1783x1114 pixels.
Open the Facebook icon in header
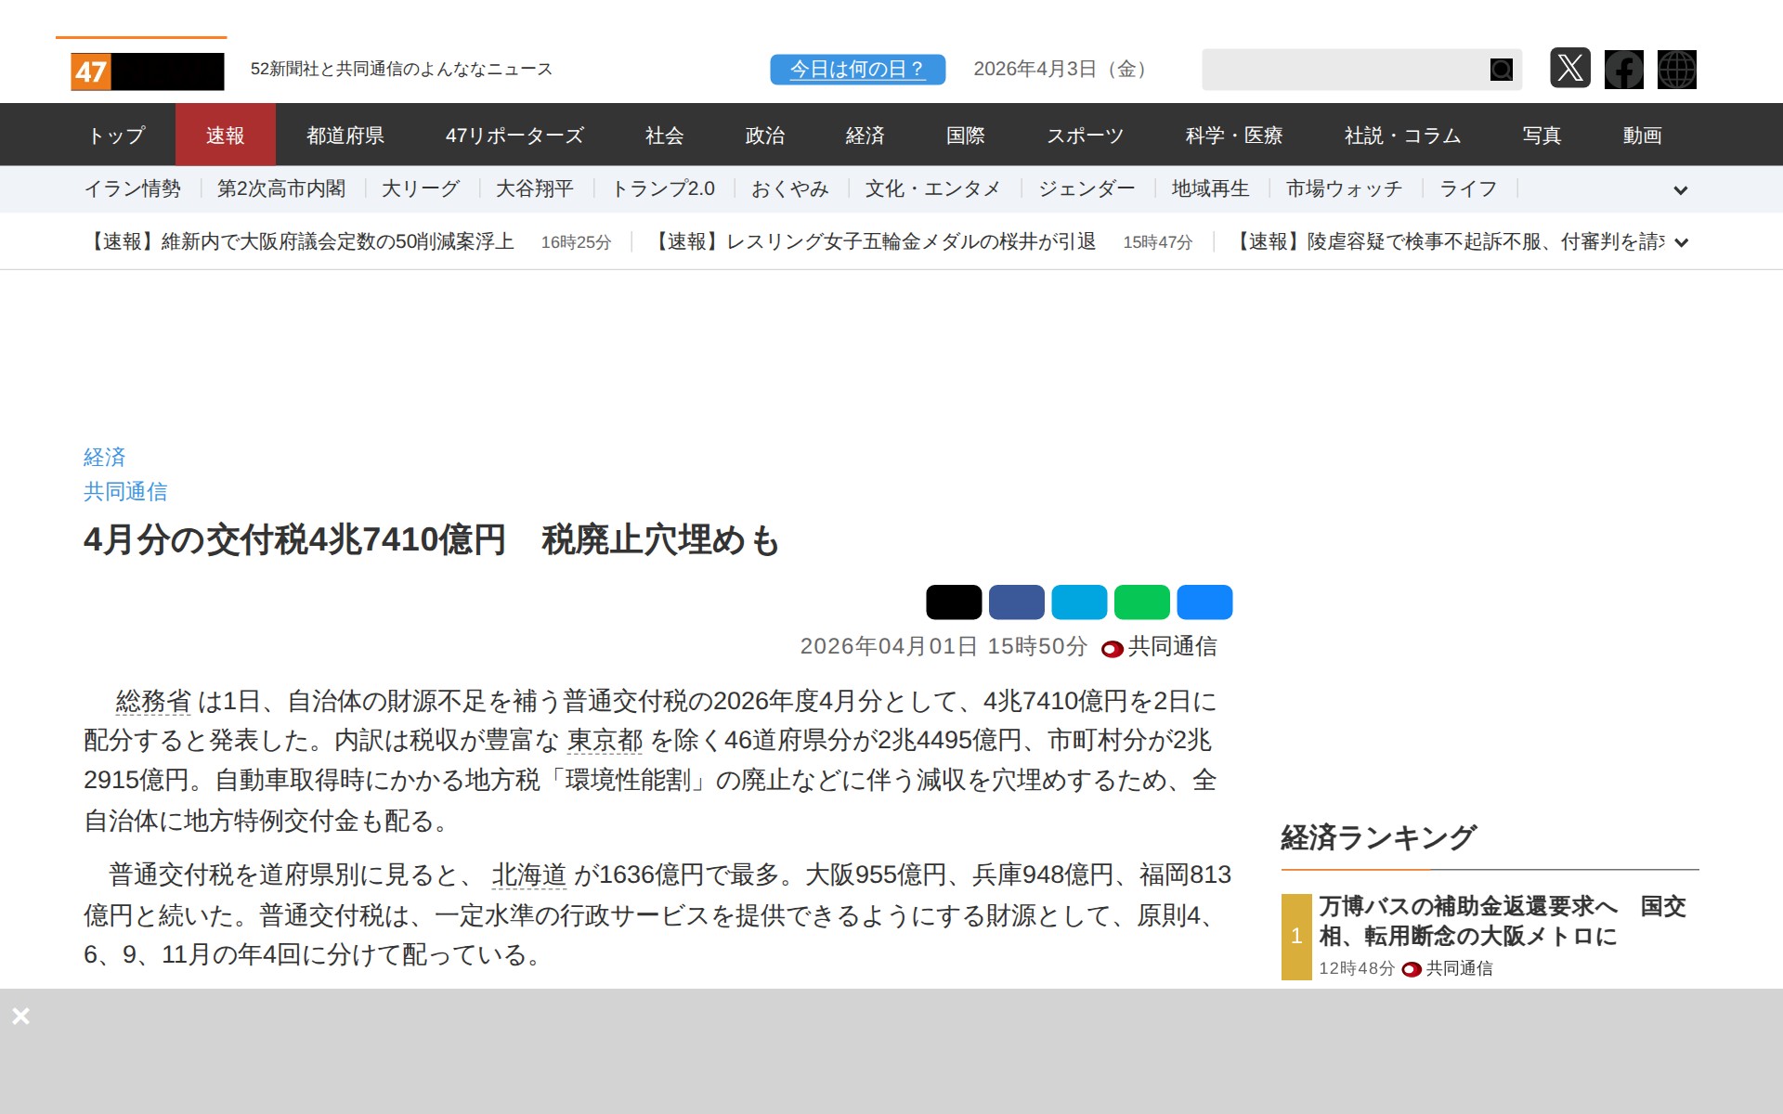tap(1623, 70)
